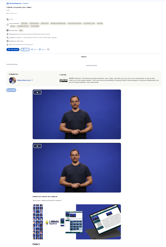Screen dimensions: 166x247
Task: Report this resource
Action: (42, 49)
